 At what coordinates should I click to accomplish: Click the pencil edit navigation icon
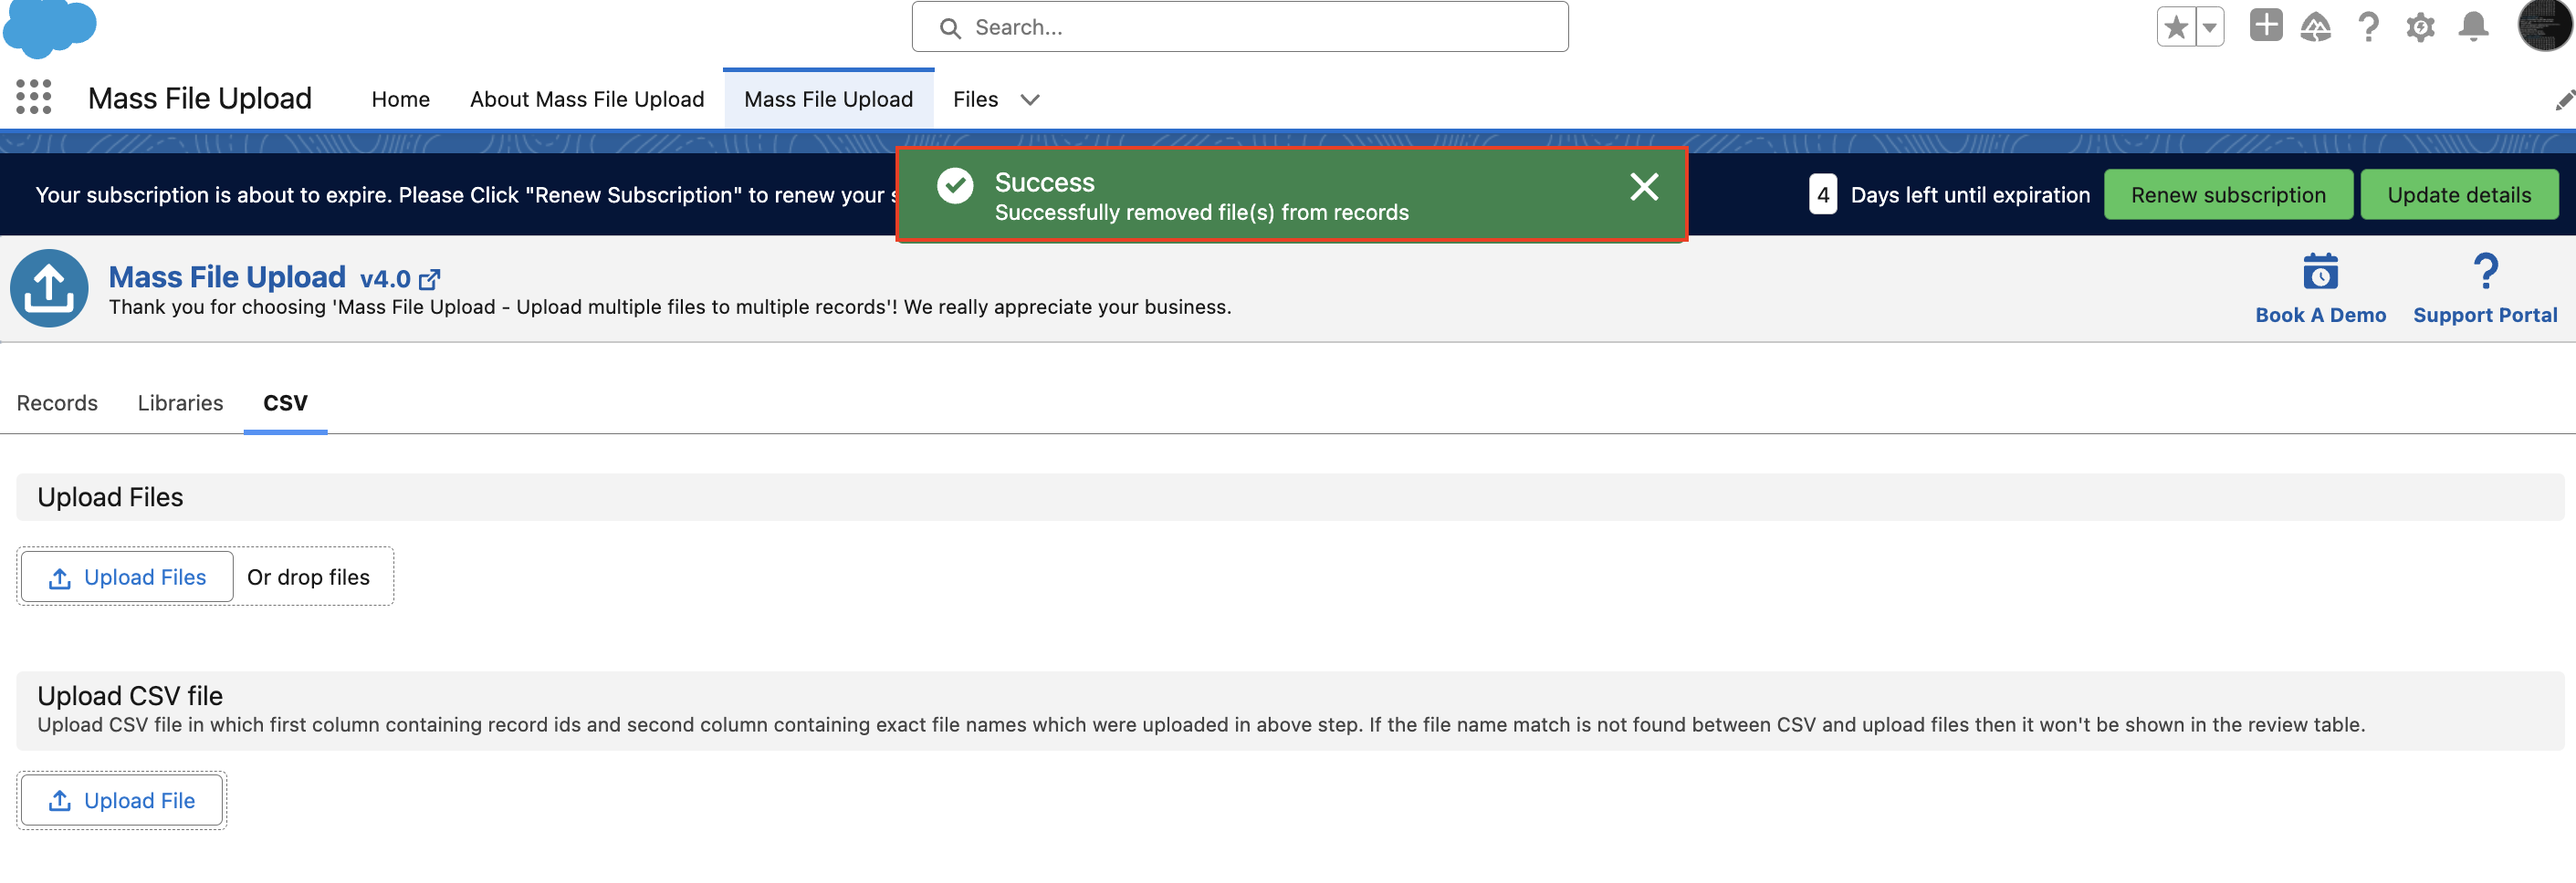(x=2564, y=100)
